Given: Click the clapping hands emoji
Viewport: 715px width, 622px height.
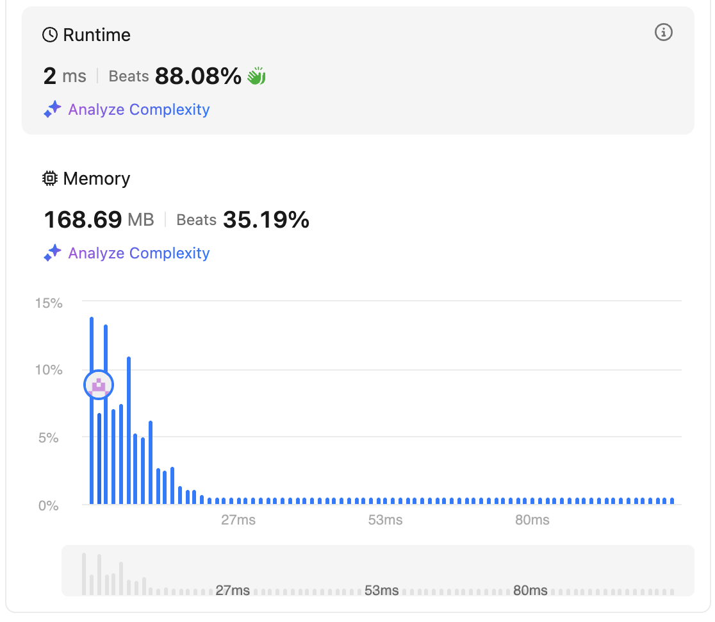Looking at the screenshot, I should click(x=256, y=77).
